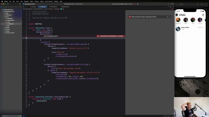
Task: Collapse the MessengerTutorial group folder
Action: (x=3, y=11)
